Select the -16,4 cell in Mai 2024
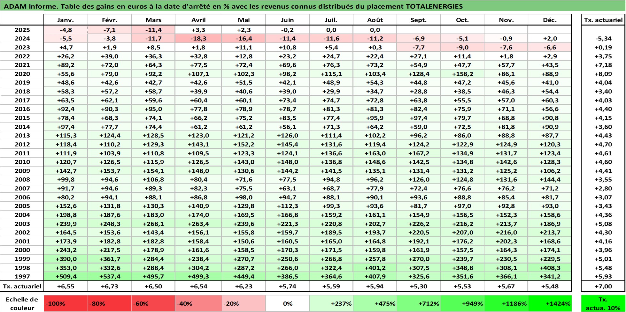The height and width of the screenshot is (312, 626). (244, 39)
